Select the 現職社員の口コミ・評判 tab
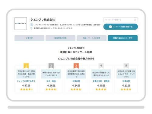The height and width of the screenshot is (114, 152). pyautogui.click(x=123, y=38)
